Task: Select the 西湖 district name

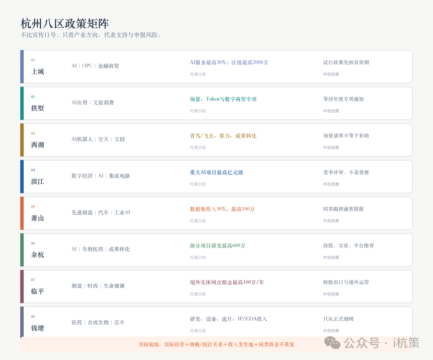Action: (38, 145)
